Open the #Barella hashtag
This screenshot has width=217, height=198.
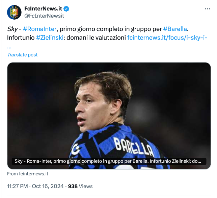[175, 29]
